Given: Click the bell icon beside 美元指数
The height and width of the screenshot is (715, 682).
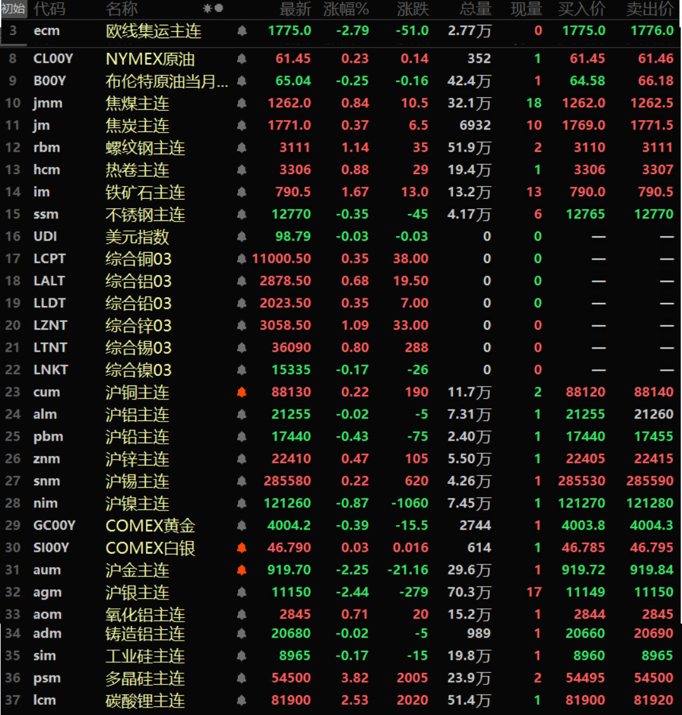Looking at the screenshot, I should pyautogui.click(x=242, y=237).
